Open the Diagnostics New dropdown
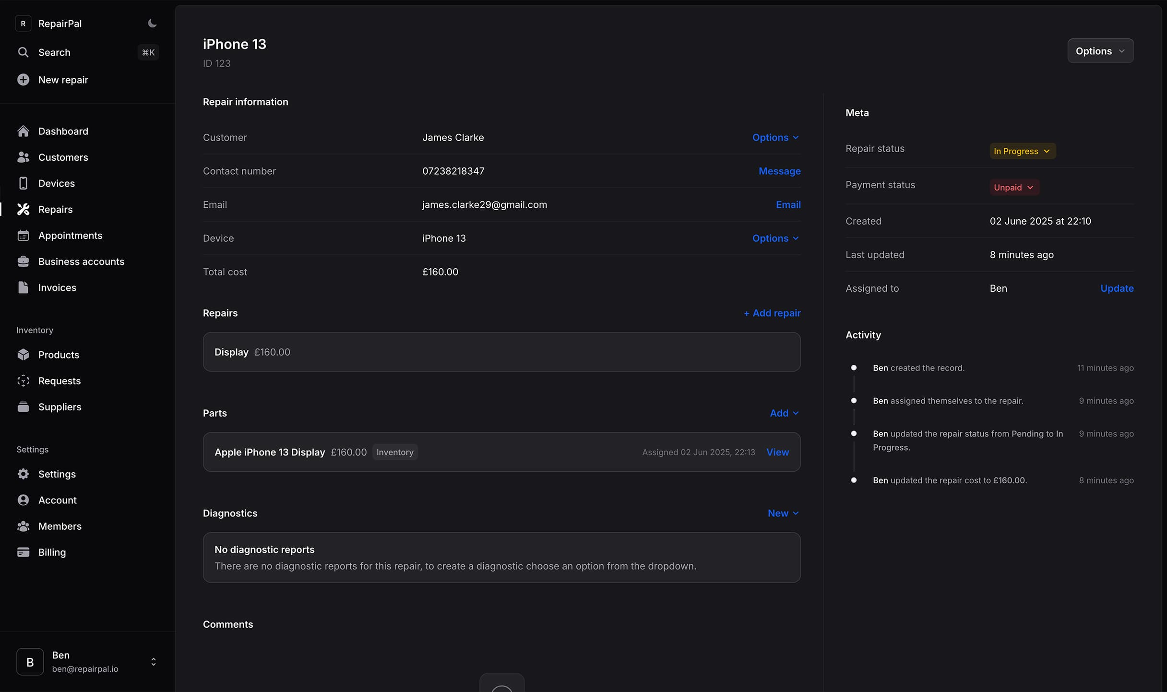This screenshot has width=1167, height=692. 783,513
